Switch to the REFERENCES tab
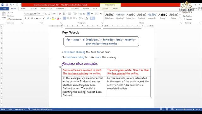The height and width of the screenshot is (114, 202). pyautogui.click(x=61, y=9)
